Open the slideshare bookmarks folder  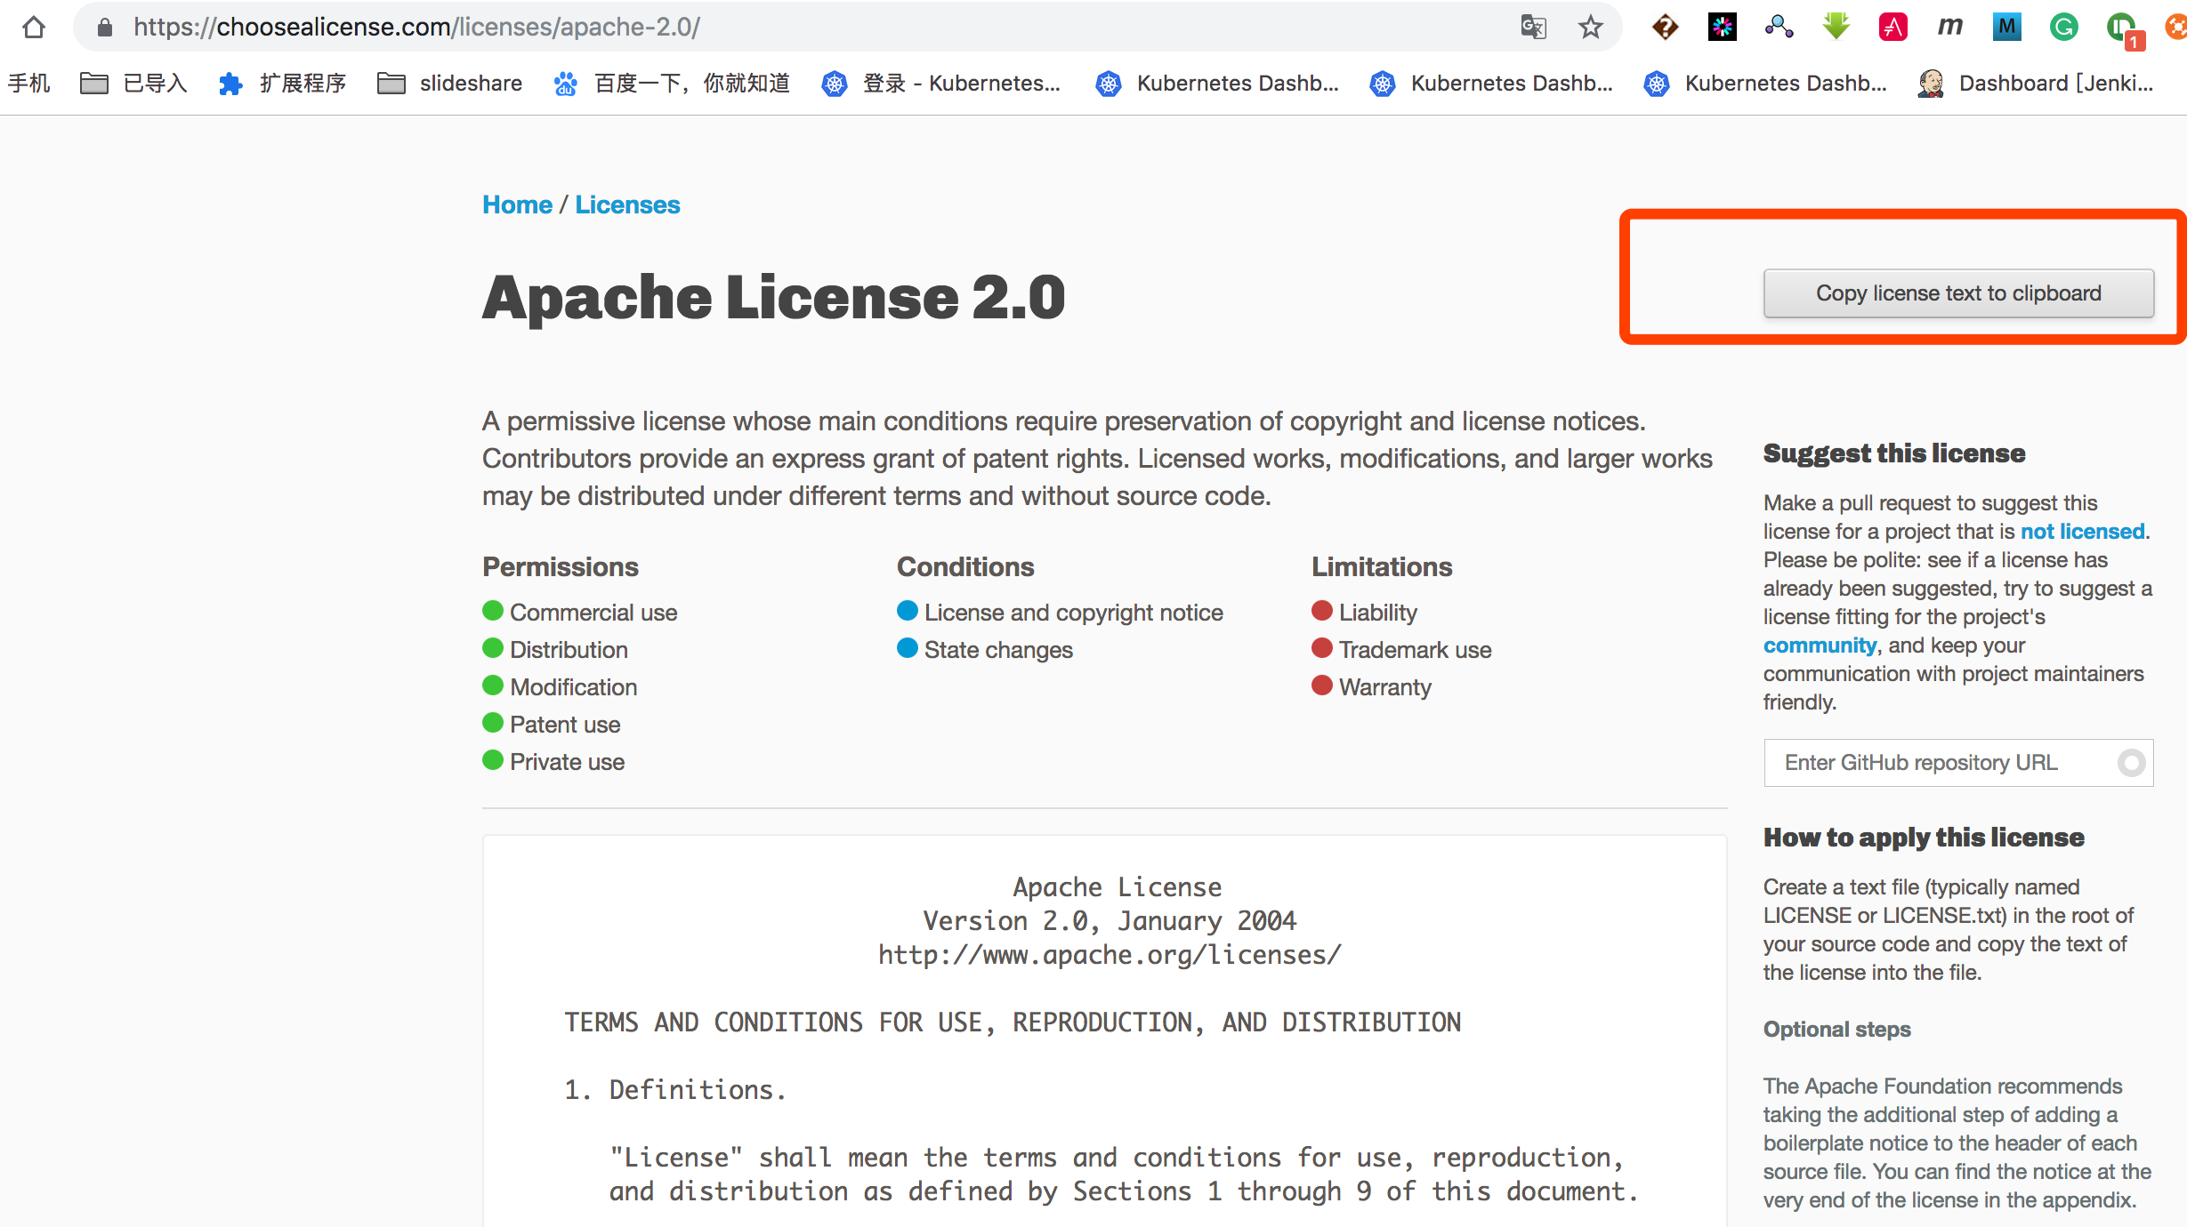(x=449, y=84)
